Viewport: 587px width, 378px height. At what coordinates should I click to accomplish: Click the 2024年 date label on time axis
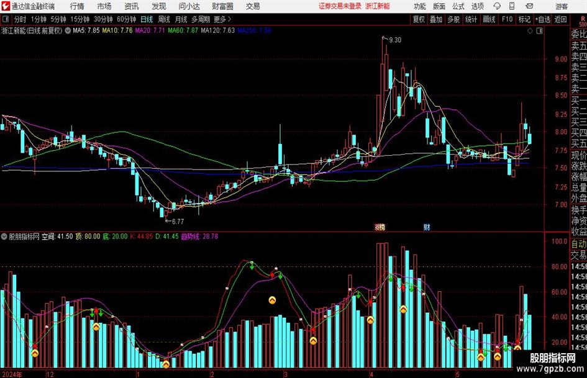click(x=12, y=374)
